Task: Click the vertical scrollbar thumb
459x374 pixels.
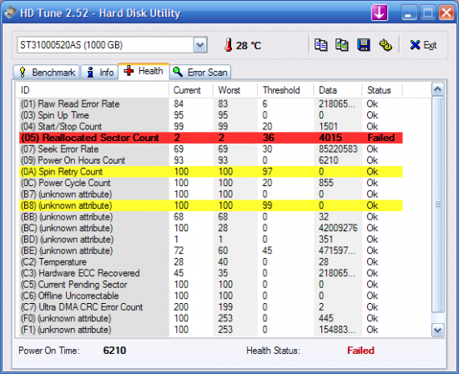Action: point(437,205)
